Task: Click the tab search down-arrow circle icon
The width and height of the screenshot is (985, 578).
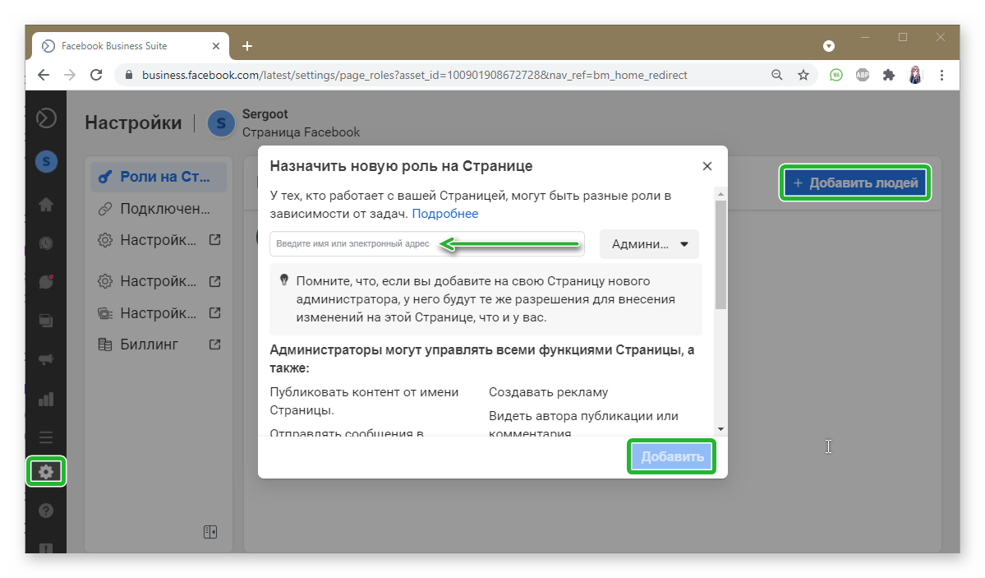Action: pos(829,46)
